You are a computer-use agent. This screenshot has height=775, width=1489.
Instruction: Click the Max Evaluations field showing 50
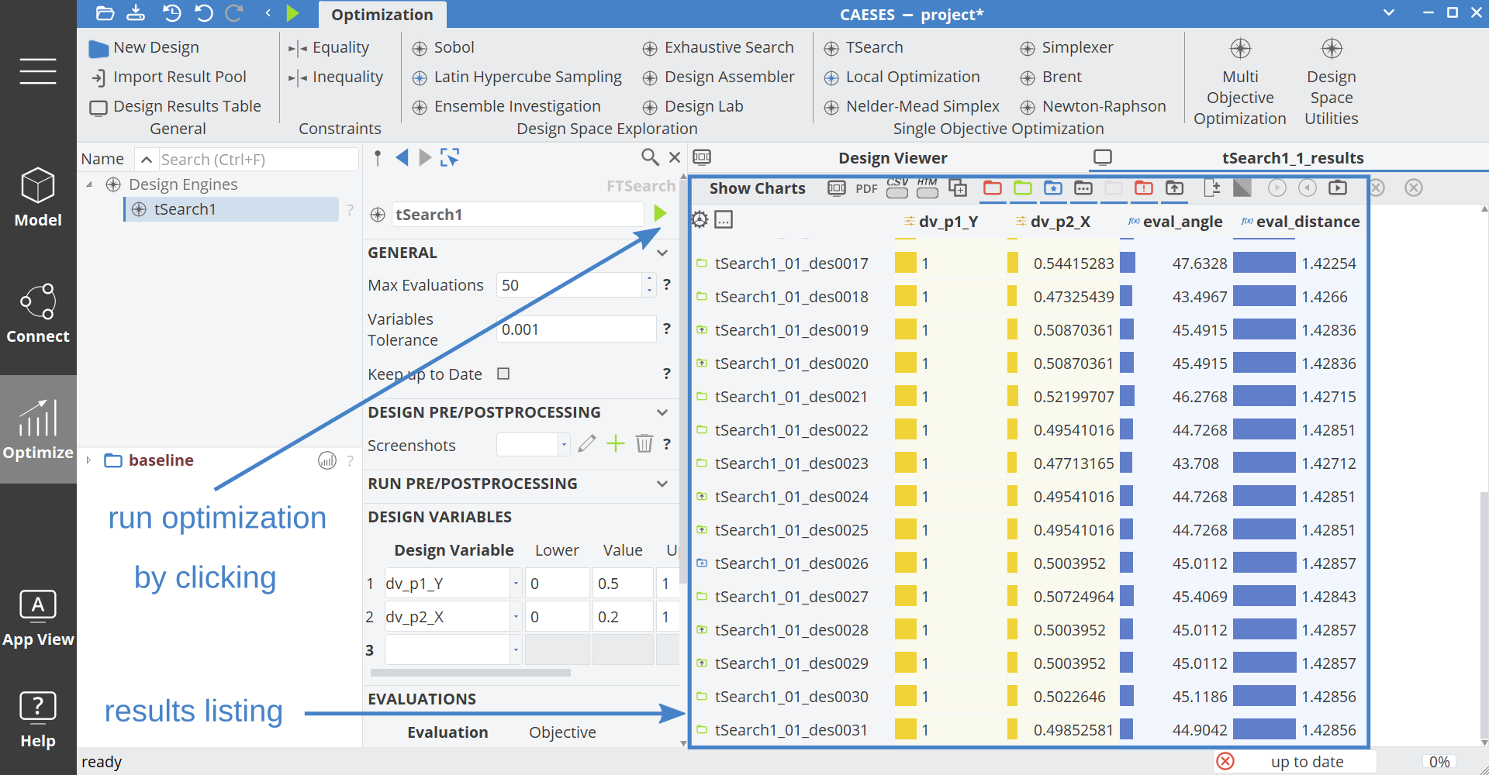pos(570,285)
